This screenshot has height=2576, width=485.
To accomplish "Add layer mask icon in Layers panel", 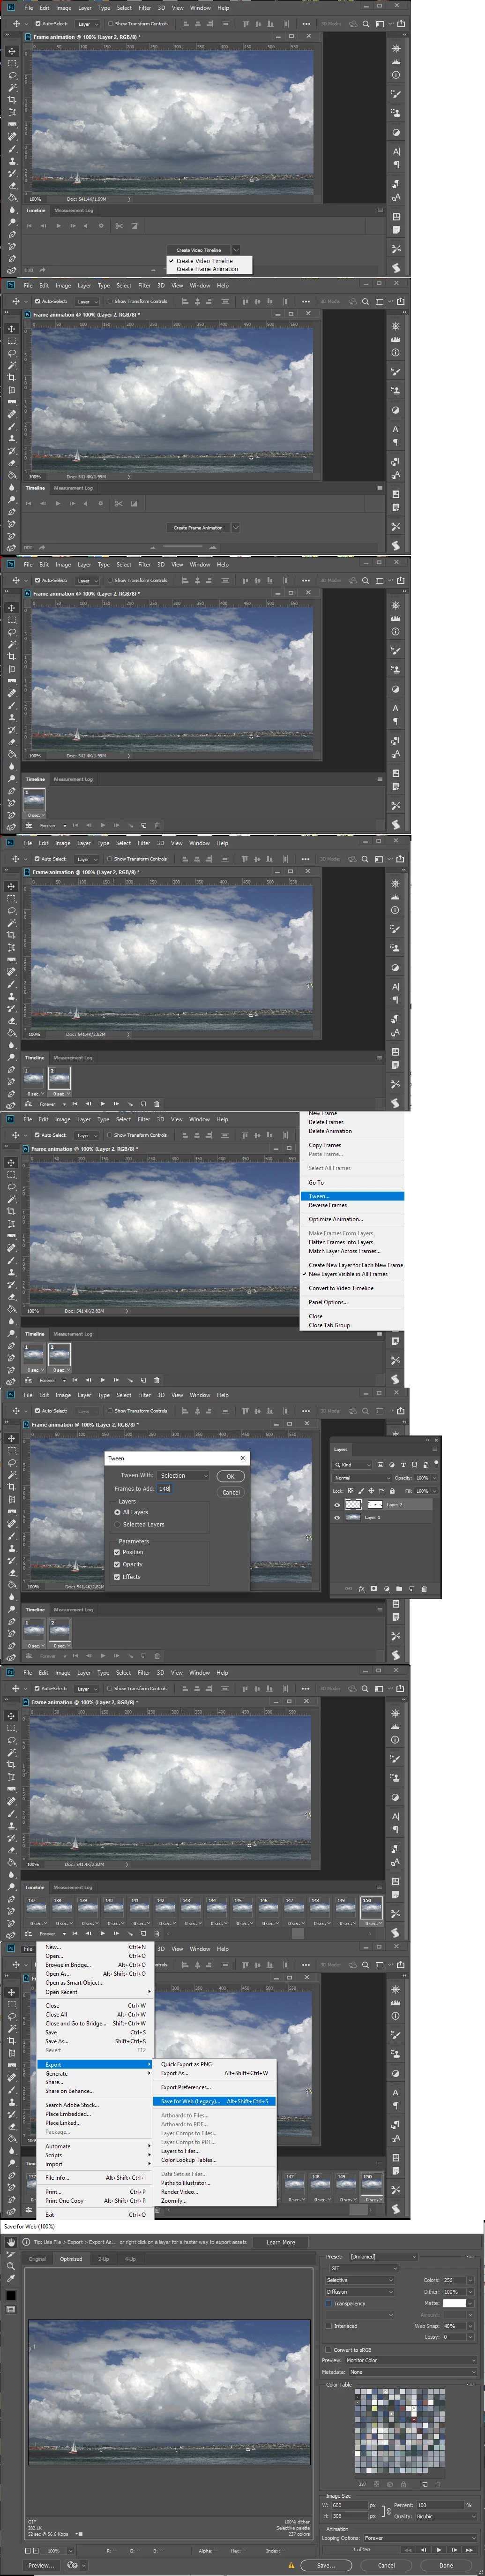I will 374,1589.
